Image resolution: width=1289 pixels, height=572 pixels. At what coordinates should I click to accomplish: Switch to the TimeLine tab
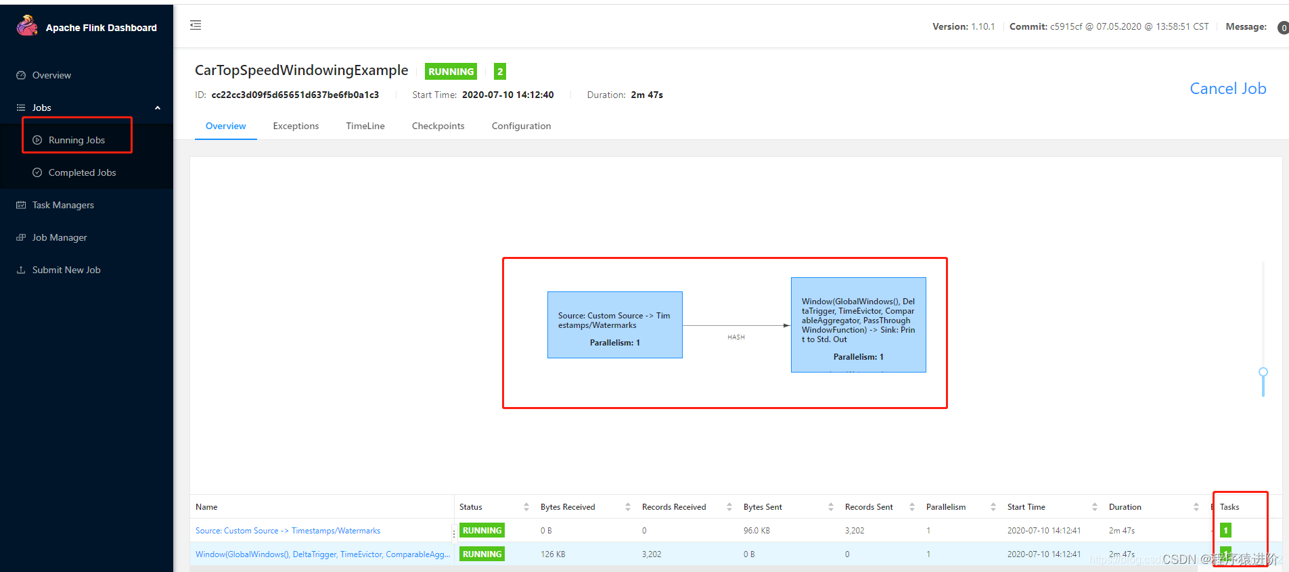click(x=365, y=126)
